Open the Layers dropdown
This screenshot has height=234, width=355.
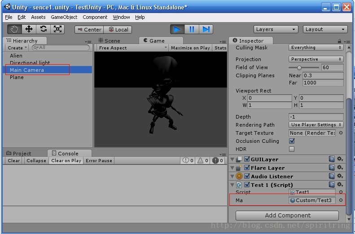point(276,29)
